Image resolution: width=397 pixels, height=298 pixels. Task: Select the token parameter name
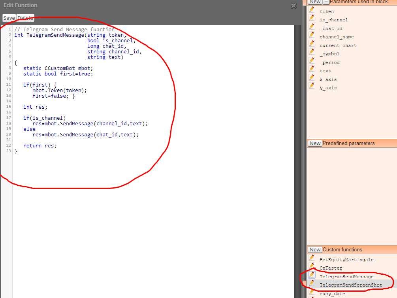(327, 11)
